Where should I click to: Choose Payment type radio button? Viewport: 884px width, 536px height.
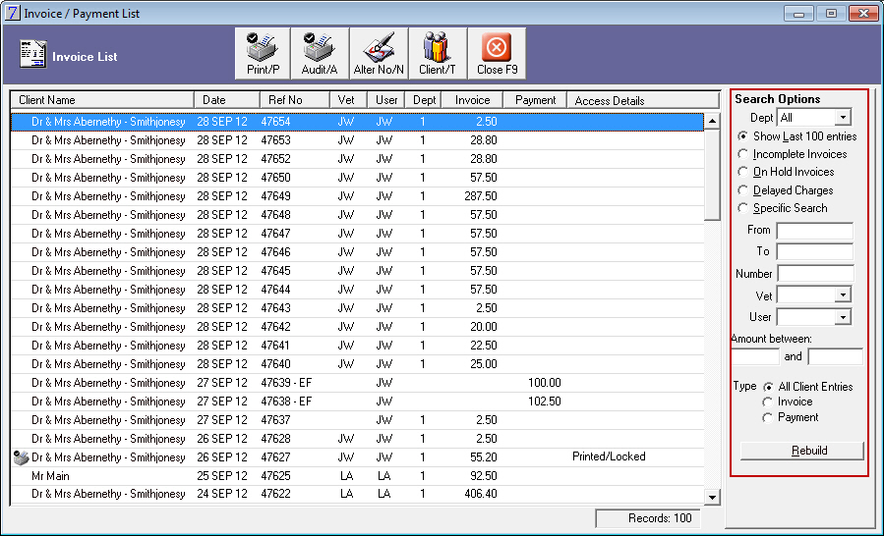[x=768, y=418]
